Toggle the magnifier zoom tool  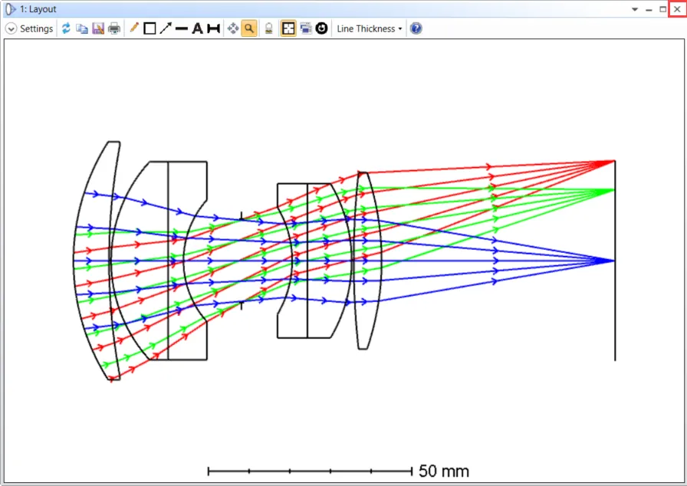249,28
